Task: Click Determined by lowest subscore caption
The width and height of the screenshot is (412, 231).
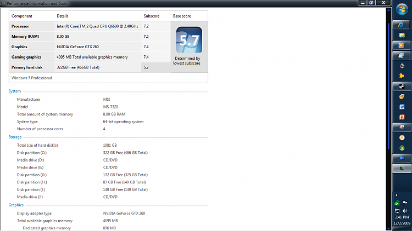Action: 187,61
